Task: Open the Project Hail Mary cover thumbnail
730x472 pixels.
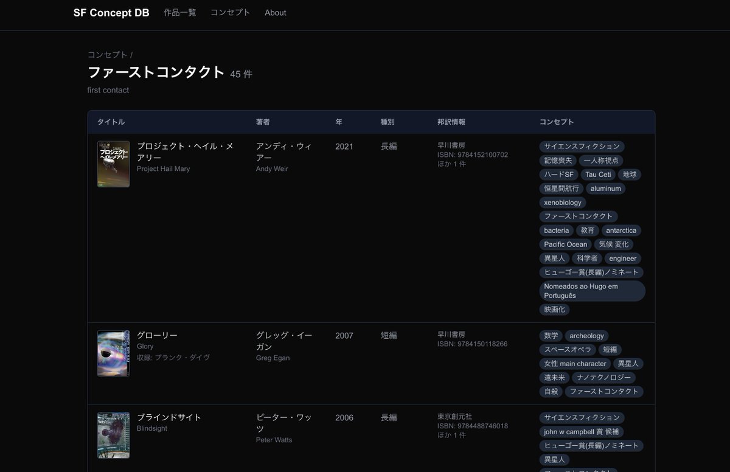Action: click(x=113, y=164)
